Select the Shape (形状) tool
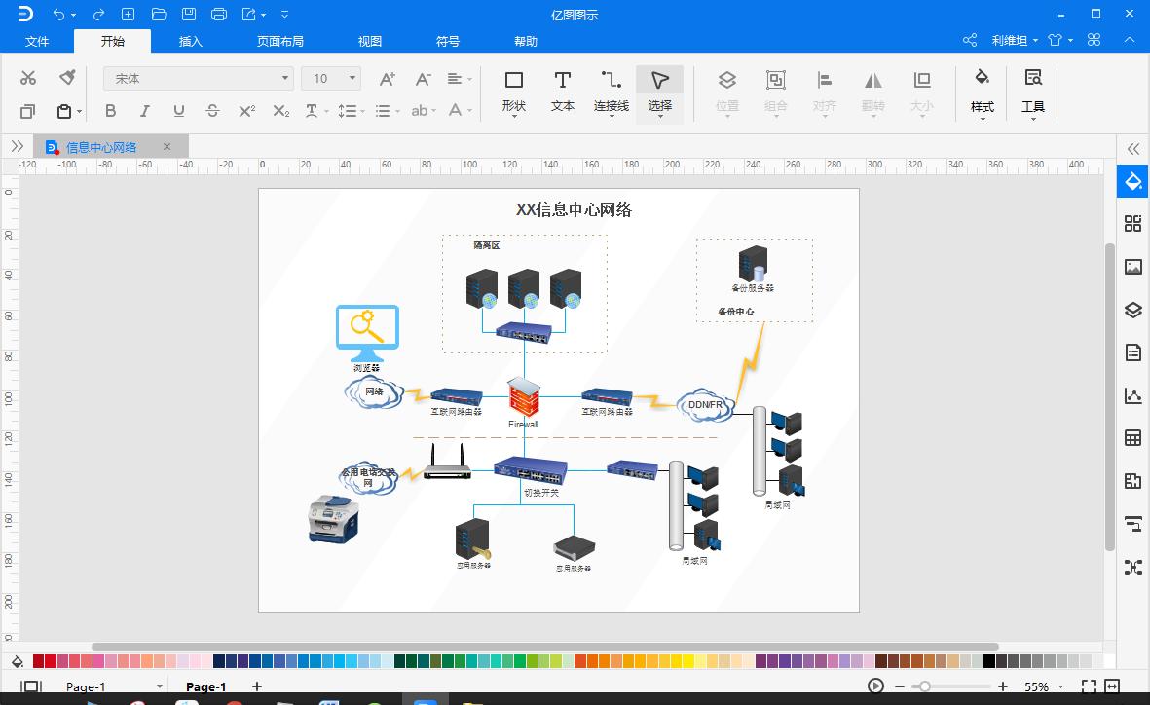The height and width of the screenshot is (705, 1150). coord(513,91)
